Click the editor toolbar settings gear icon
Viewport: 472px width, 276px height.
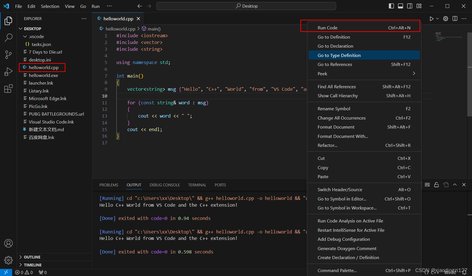[x=446, y=19]
